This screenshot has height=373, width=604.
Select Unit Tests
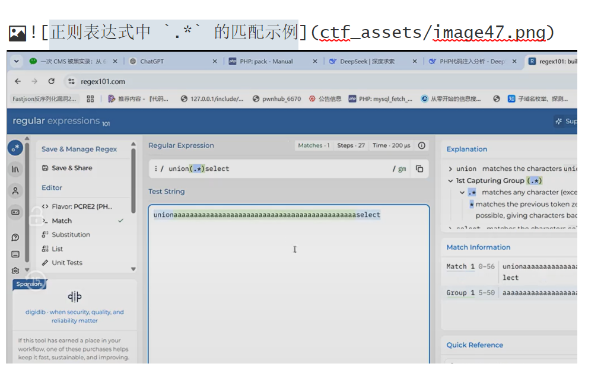click(62, 263)
